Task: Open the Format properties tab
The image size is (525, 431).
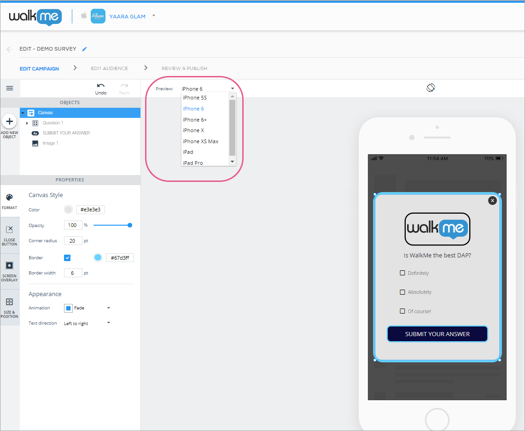Action: [x=9, y=202]
